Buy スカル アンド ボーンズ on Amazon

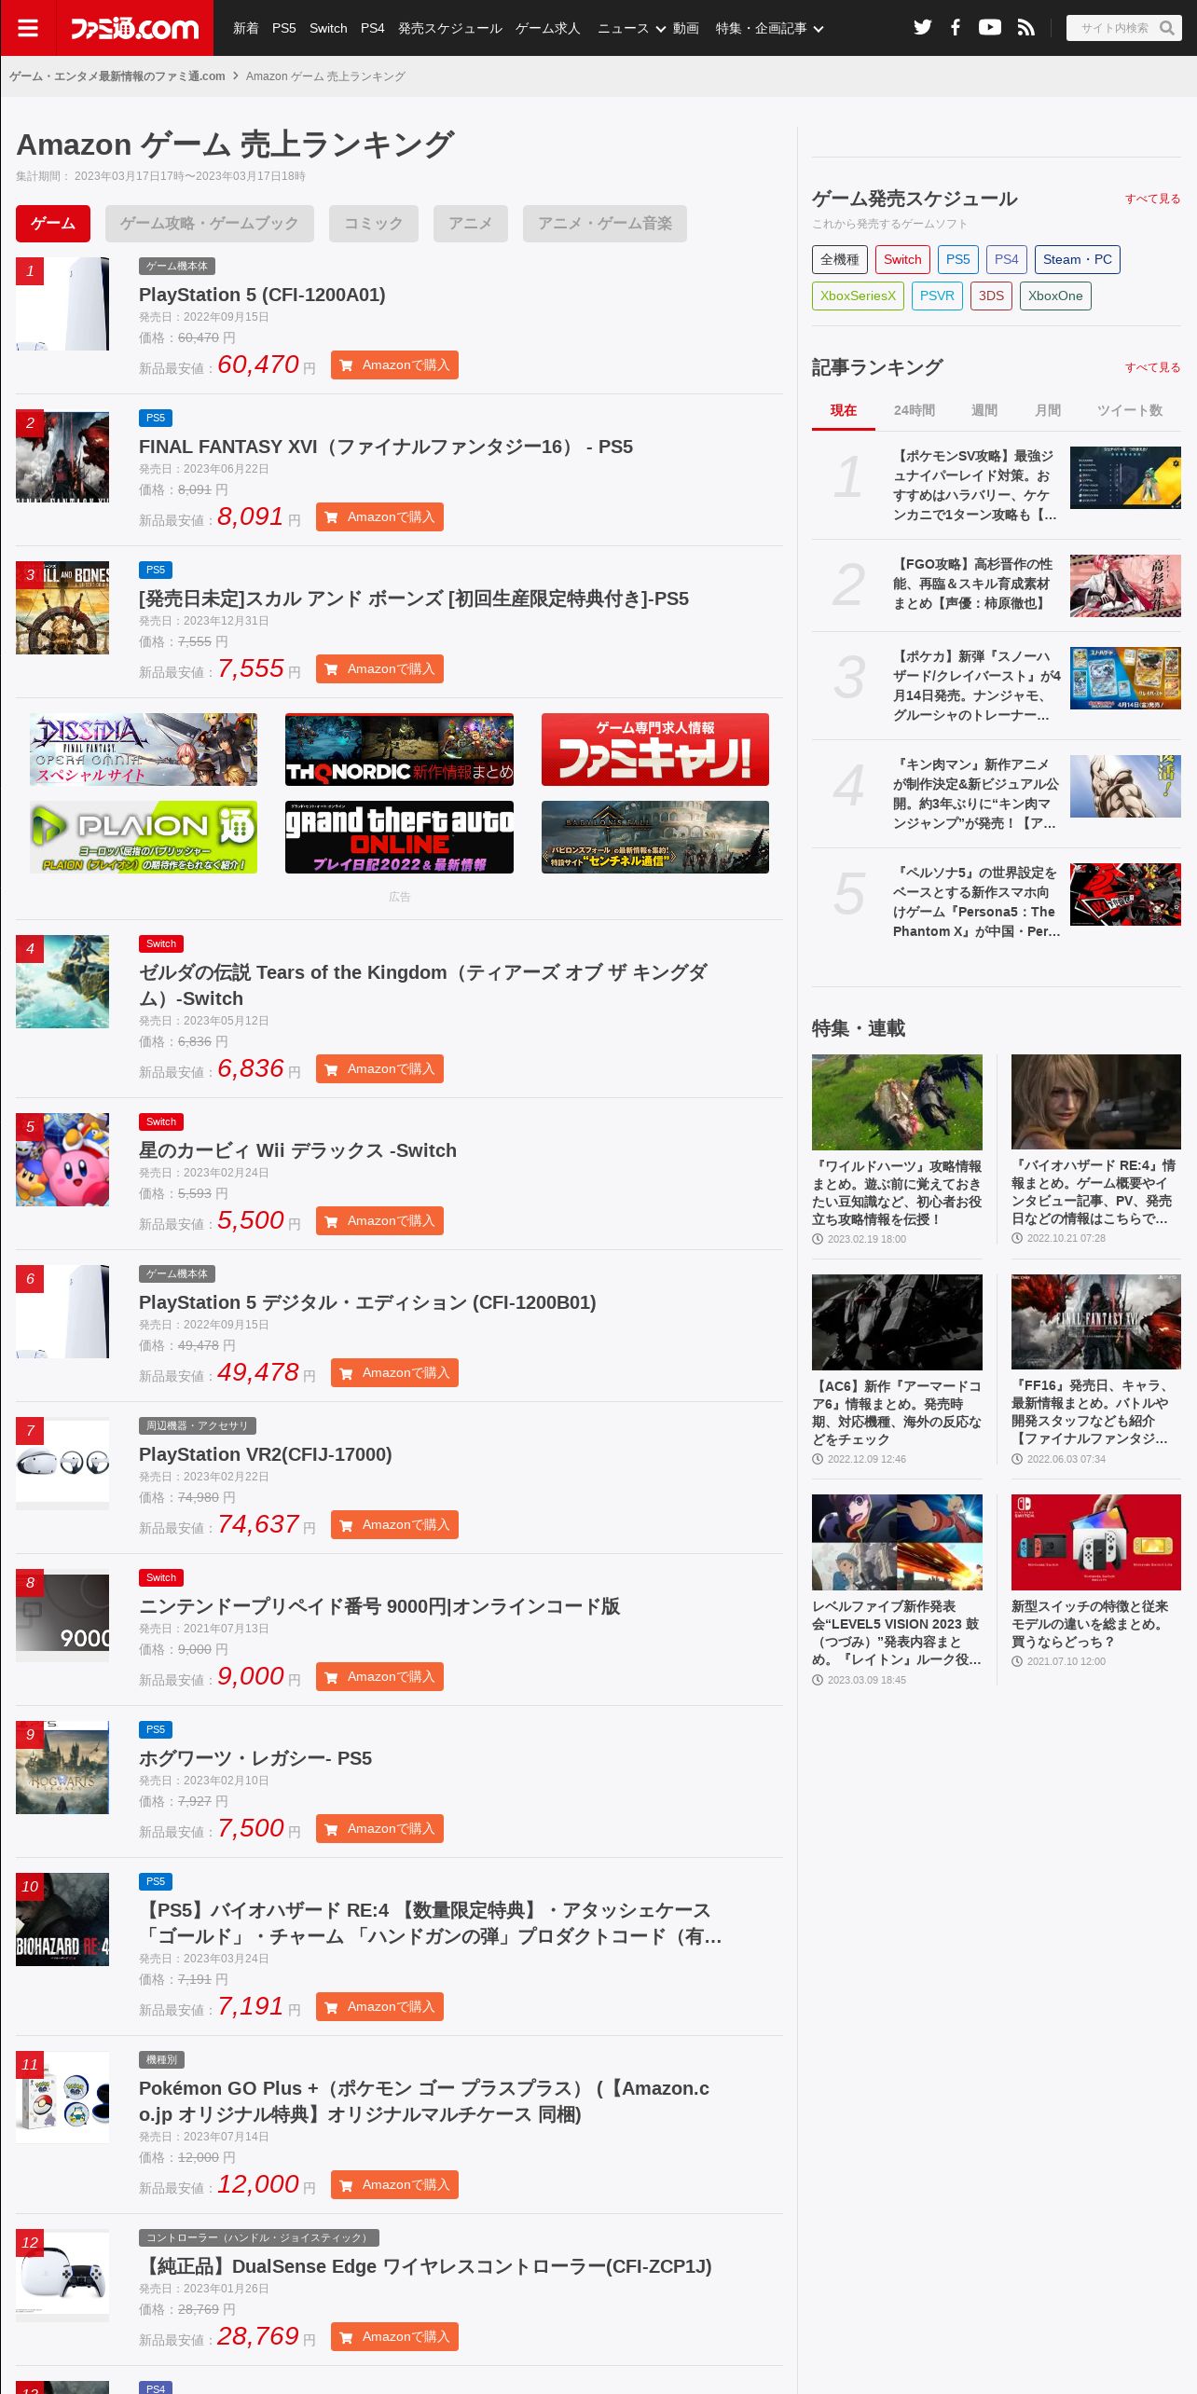tap(379, 669)
